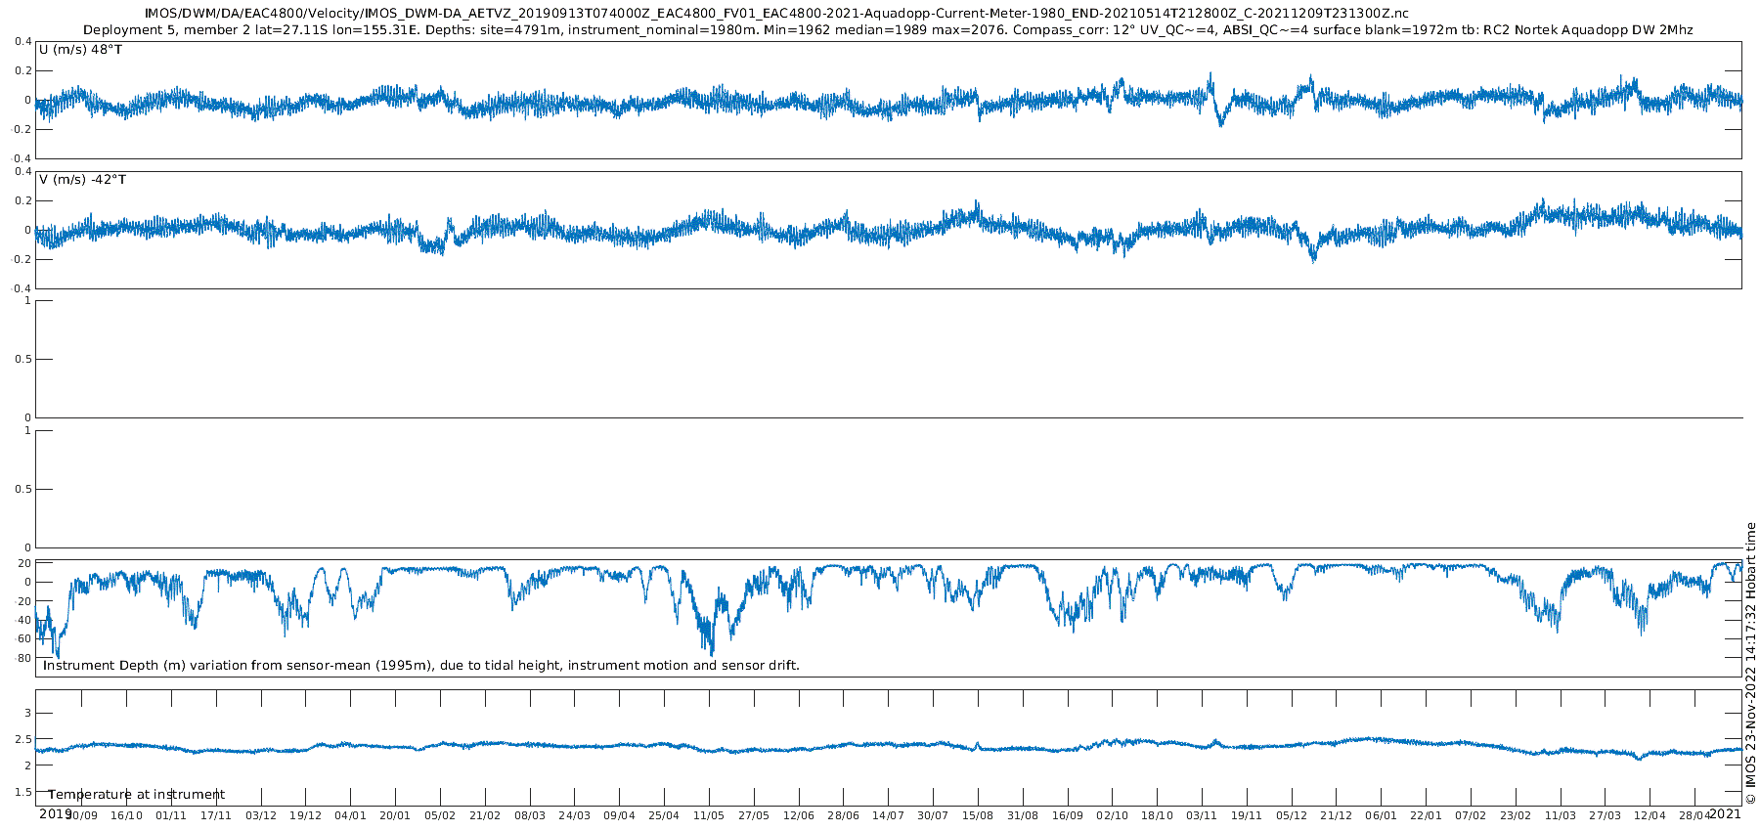Select the '20/01' date tick label
The width and height of the screenshot is (1760, 831).
[x=395, y=815]
